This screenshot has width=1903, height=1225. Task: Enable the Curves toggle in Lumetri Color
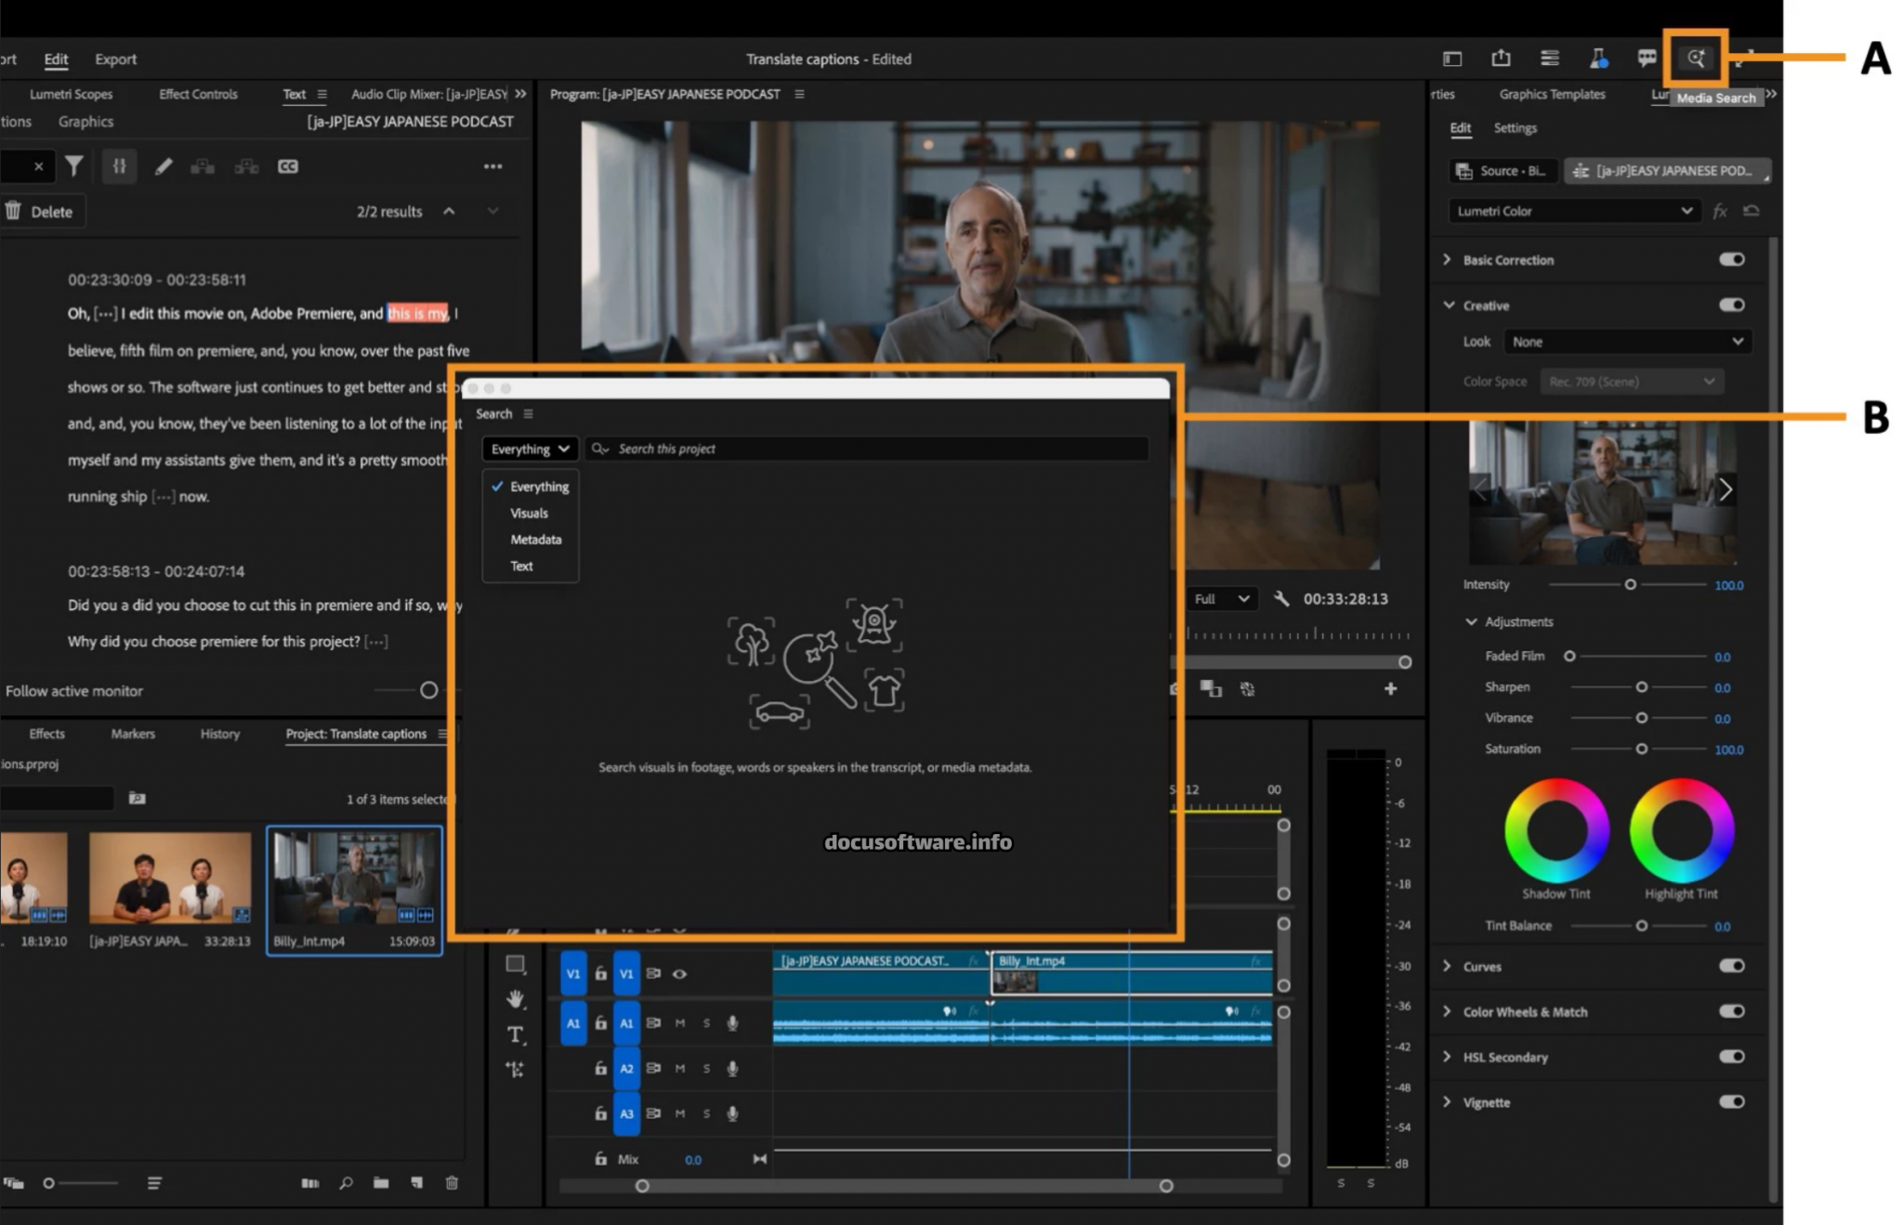click(x=1730, y=966)
